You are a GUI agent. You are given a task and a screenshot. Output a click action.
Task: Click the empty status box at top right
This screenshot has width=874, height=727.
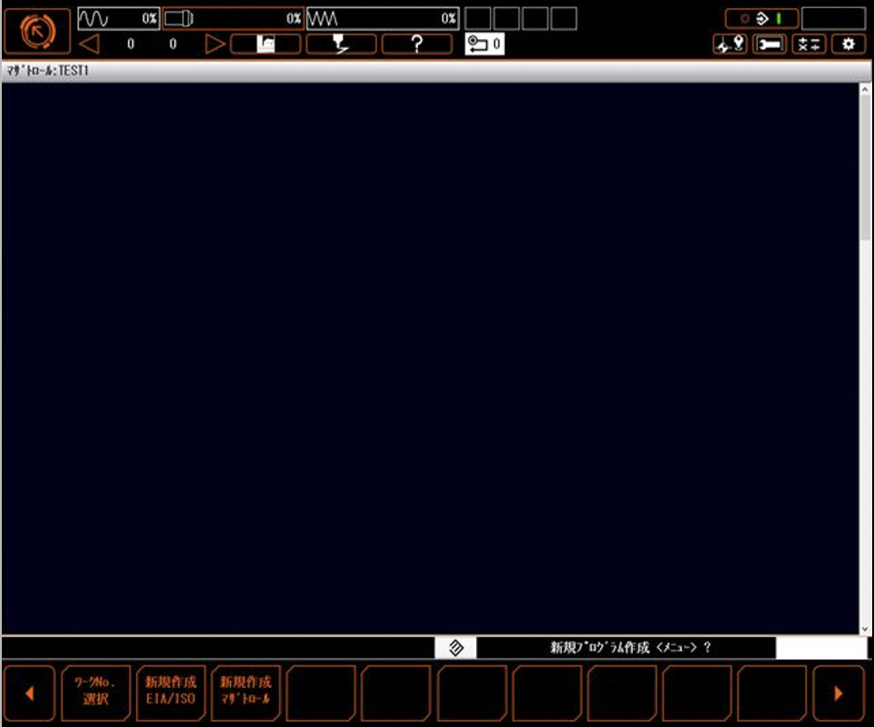[834, 19]
